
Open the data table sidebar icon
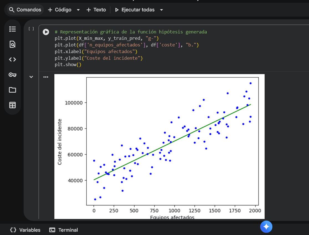[x=12, y=105]
